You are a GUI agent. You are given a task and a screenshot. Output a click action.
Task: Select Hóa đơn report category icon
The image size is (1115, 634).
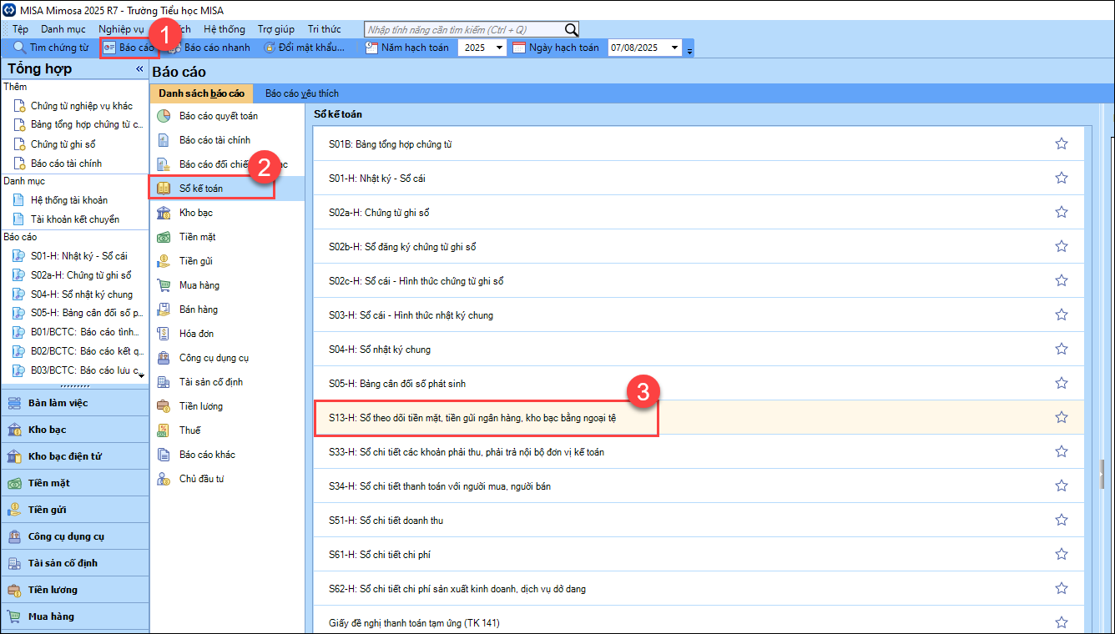(164, 334)
